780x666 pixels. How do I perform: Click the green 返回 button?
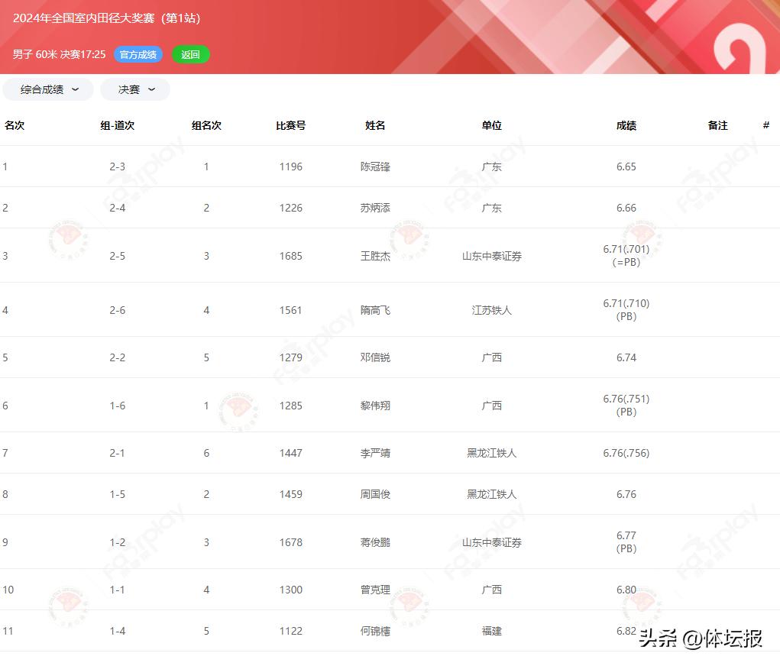point(190,55)
